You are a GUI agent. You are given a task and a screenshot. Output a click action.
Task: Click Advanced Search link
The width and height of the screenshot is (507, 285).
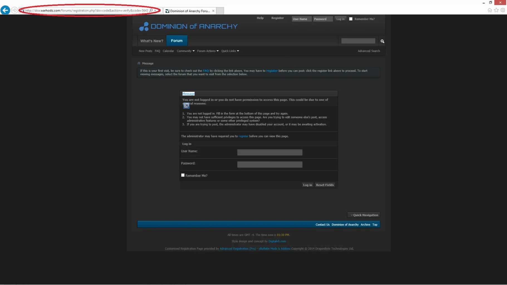point(369,51)
